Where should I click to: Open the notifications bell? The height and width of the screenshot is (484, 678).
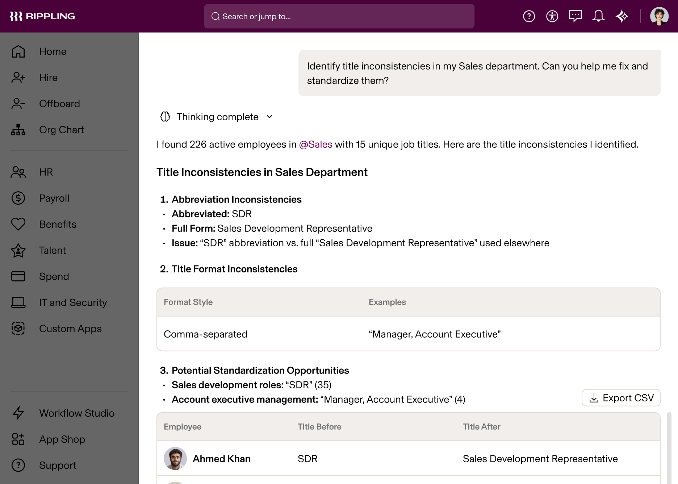click(x=598, y=16)
